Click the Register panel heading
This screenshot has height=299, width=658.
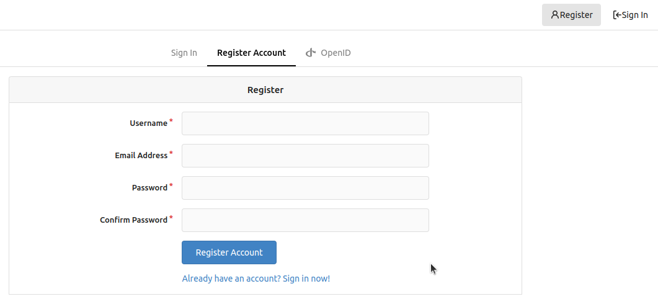(x=265, y=90)
